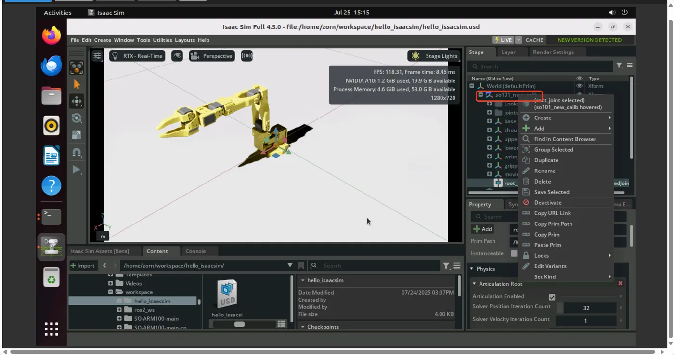Open Firefox from the Ubuntu dock

pyautogui.click(x=52, y=36)
